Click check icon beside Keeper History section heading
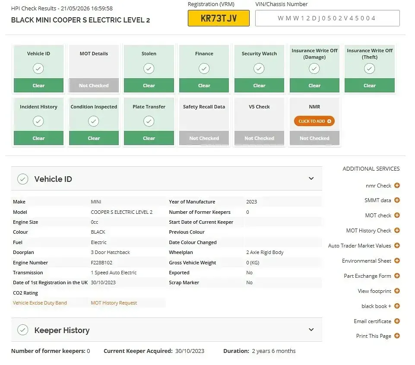Image resolution: width=415 pixels, height=365 pixels. [x=23, y=330]
